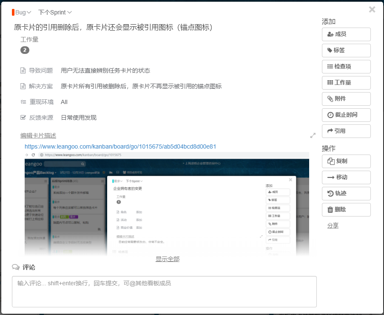Click the 工作量 workload button in sidebar
This screenshot has height=315, width=384.
click(x=346, y=83)
